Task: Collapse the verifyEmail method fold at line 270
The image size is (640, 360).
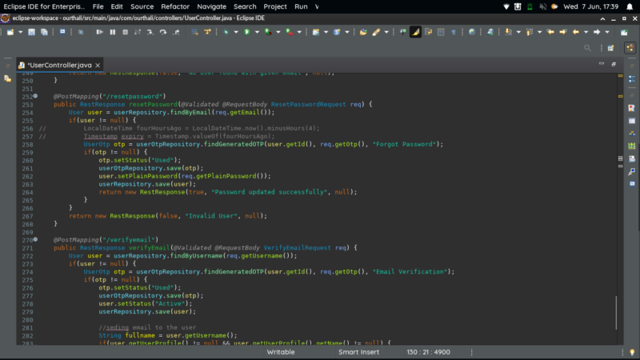Action: [35, 240]
